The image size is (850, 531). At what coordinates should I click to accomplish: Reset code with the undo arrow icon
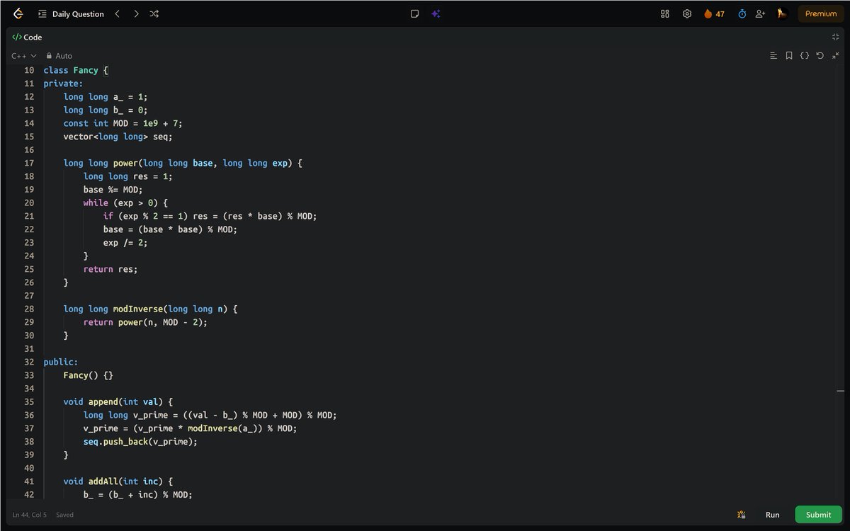click(x=820, y=55)
